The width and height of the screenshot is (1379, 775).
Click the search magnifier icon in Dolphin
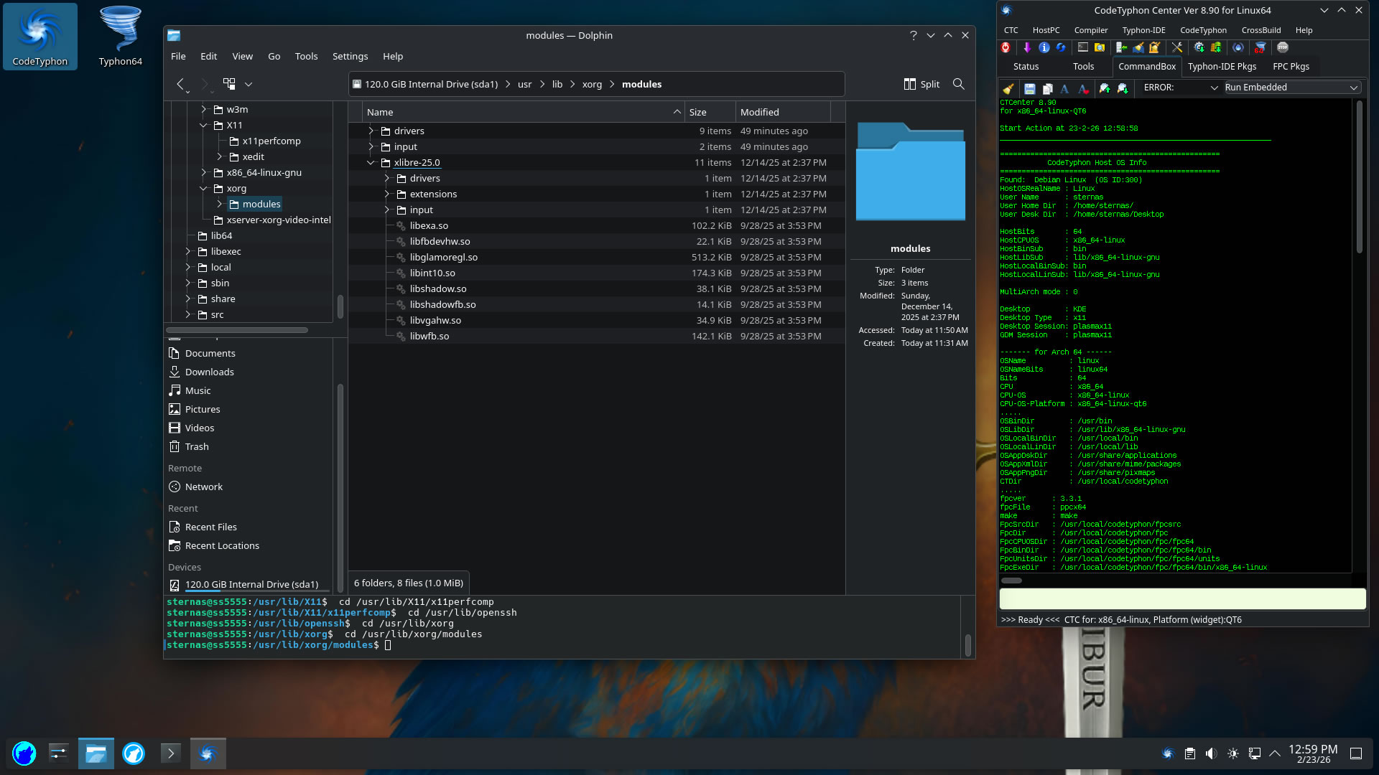pyautogui.click(x=958, y=84)
